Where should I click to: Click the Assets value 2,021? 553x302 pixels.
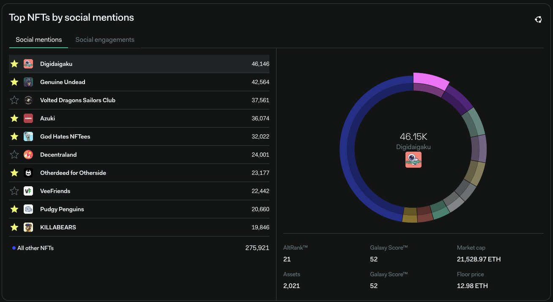pyautogui.click(x=291, y=286)
